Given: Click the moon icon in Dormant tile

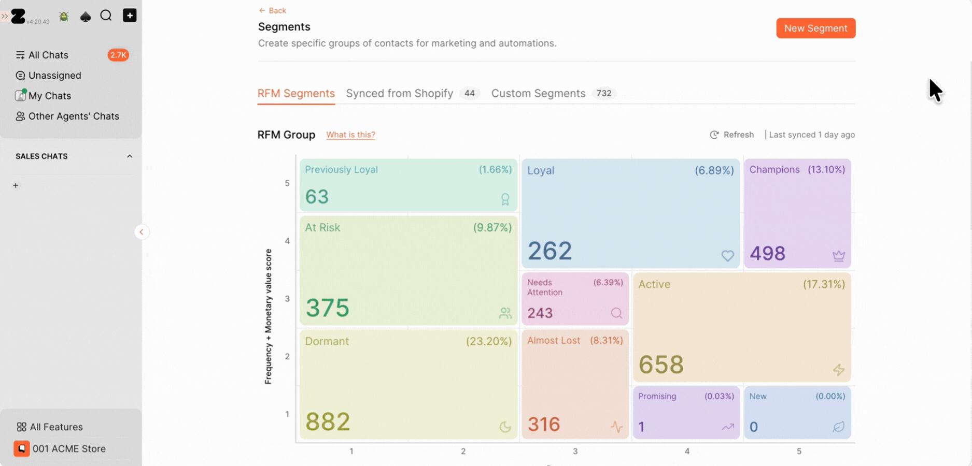Looking at the screenshot, I should coord(505,427).
